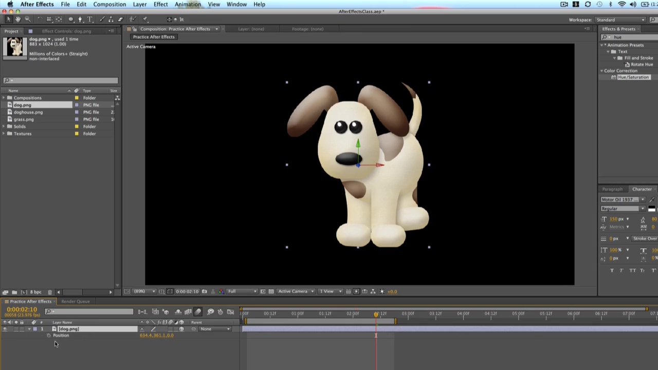The width and height of the screenshot is (658, 370).
Task: Click the Position value 634.4, 361.1, 0.0
Action: coord(157,335)
